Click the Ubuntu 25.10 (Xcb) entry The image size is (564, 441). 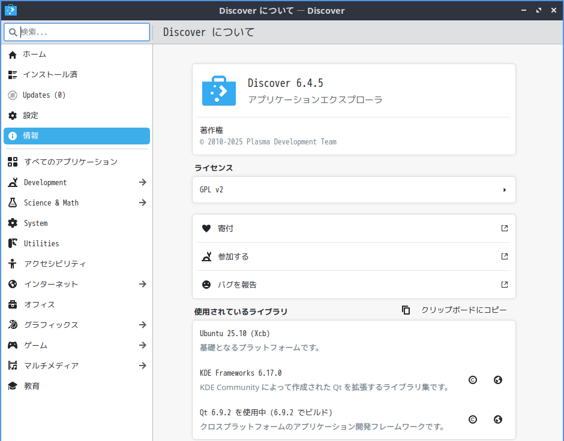tap(235, 334)
